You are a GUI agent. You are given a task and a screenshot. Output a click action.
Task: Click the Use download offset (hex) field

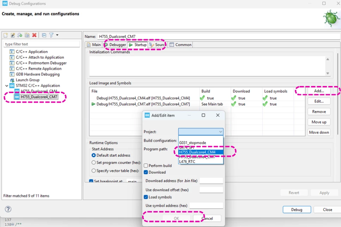coord(211,190)
